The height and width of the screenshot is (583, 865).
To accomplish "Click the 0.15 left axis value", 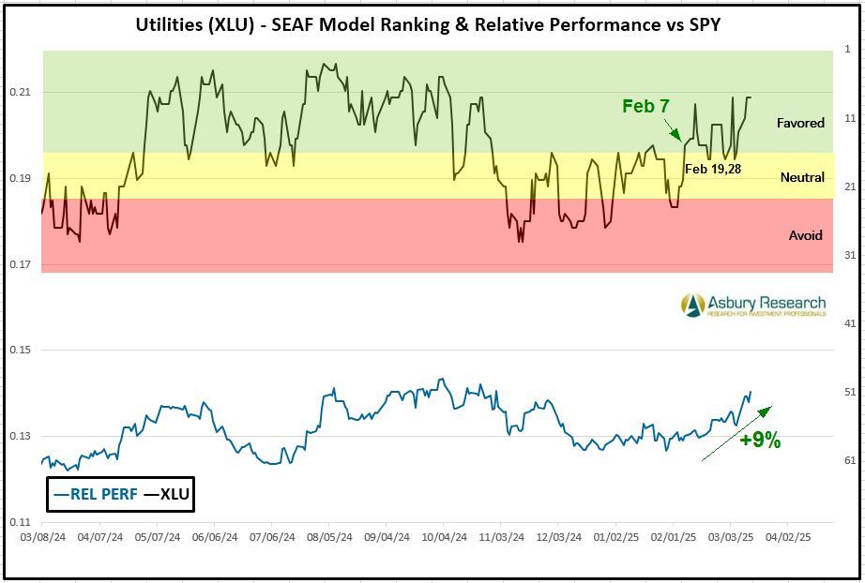I will pos(19,350).
